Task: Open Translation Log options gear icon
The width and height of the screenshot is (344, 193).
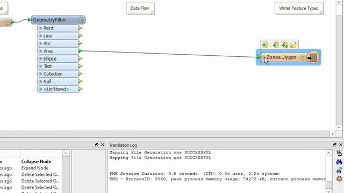Action: [x=339, y=179]
